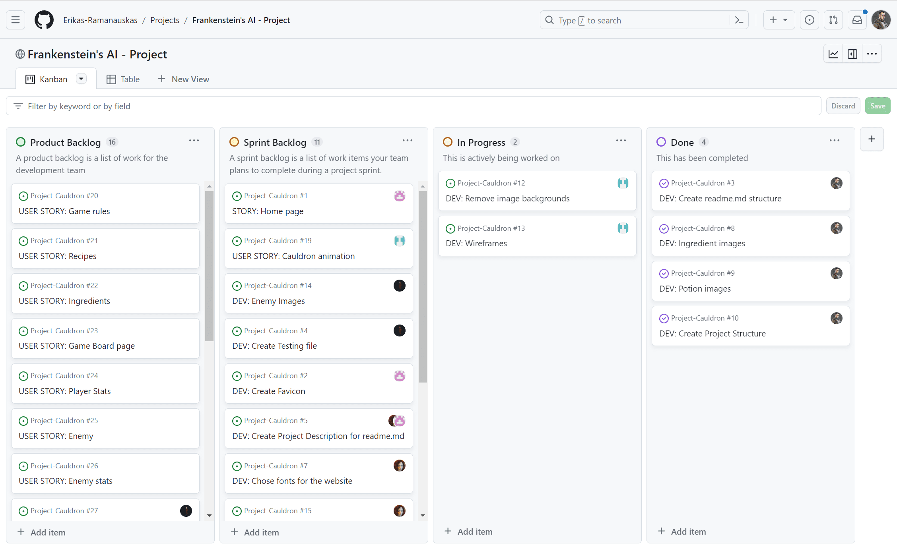Open project Insights chart icon
Image resolution: width=897 pixels, height=545 pixels.
tap(833, 54)
